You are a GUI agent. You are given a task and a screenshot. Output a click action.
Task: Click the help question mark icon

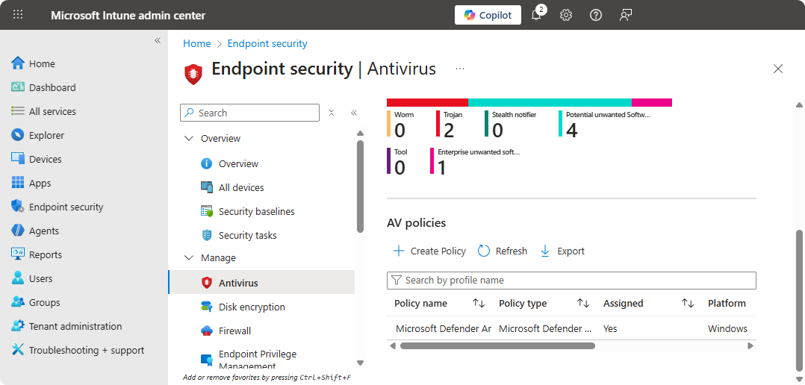[x=596, y=15]
